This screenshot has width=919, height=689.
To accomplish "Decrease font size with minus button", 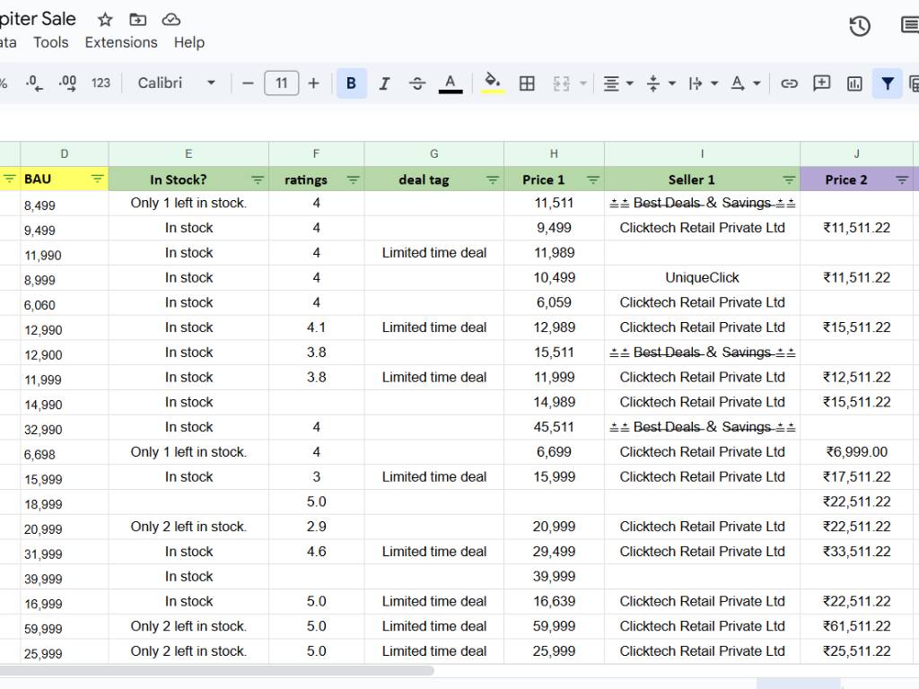I will pyautogui.click(x=248, y=83).
